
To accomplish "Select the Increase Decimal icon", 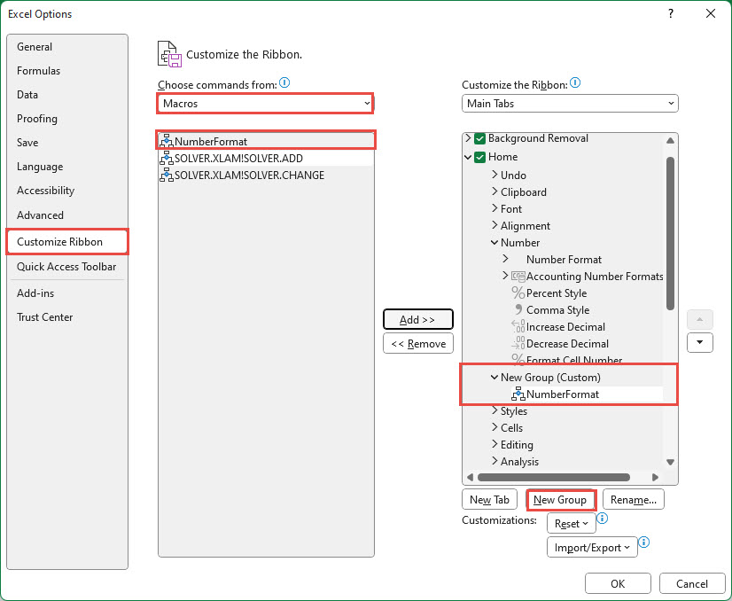I will point(518,327).
